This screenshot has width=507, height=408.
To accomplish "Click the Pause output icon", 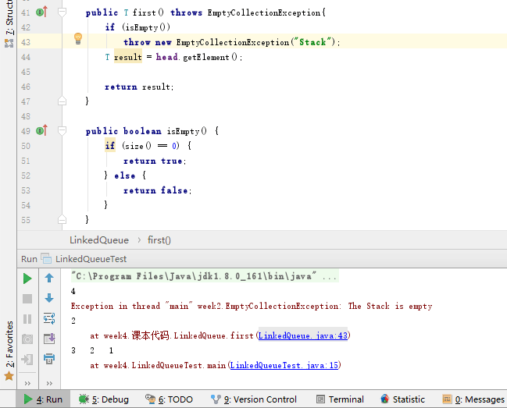I will (x=27, y=319).
